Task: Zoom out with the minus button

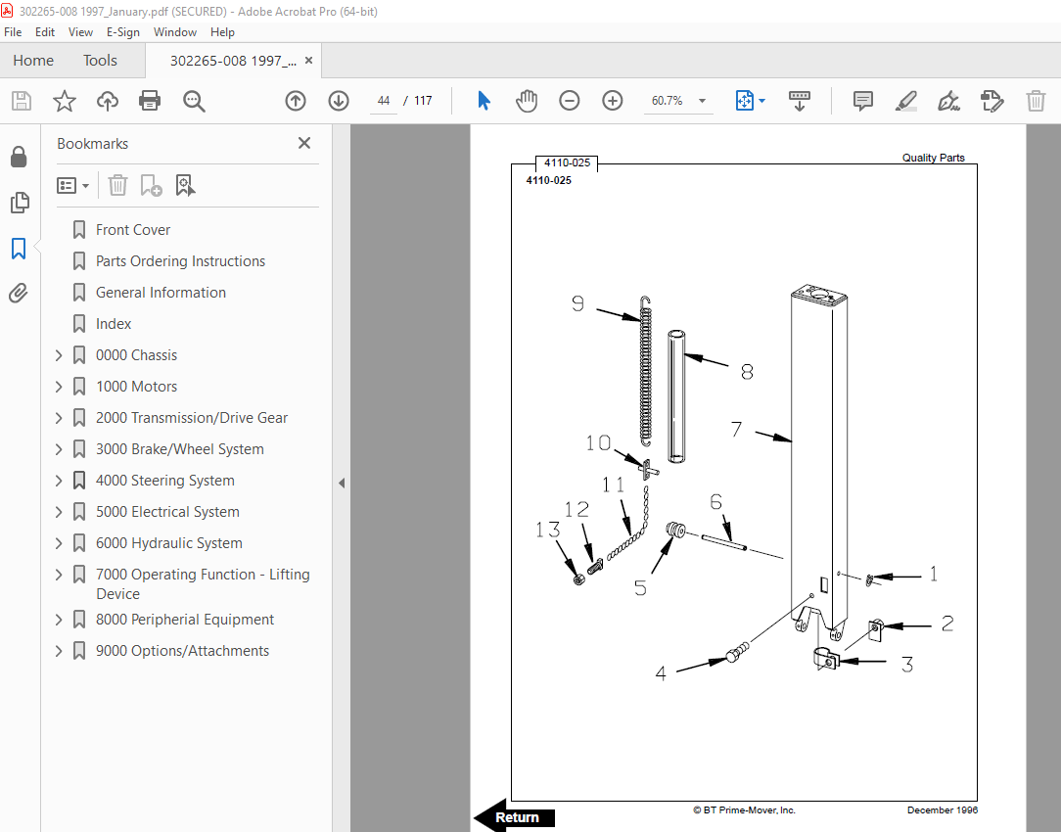Action: [569, 101]
